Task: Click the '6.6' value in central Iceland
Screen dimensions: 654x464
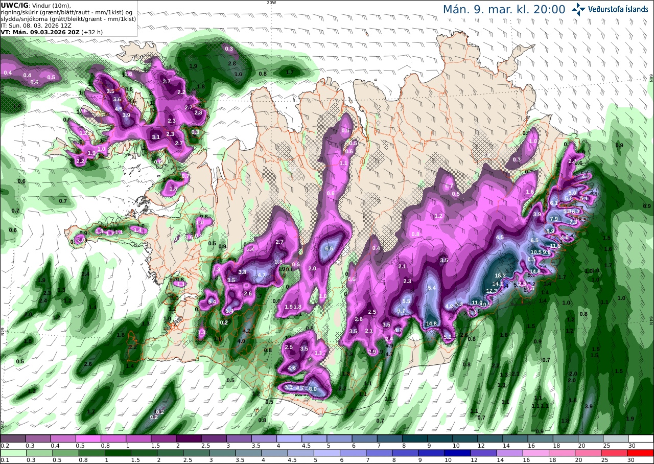Action: pyautogui.click(x=329, y=248)
